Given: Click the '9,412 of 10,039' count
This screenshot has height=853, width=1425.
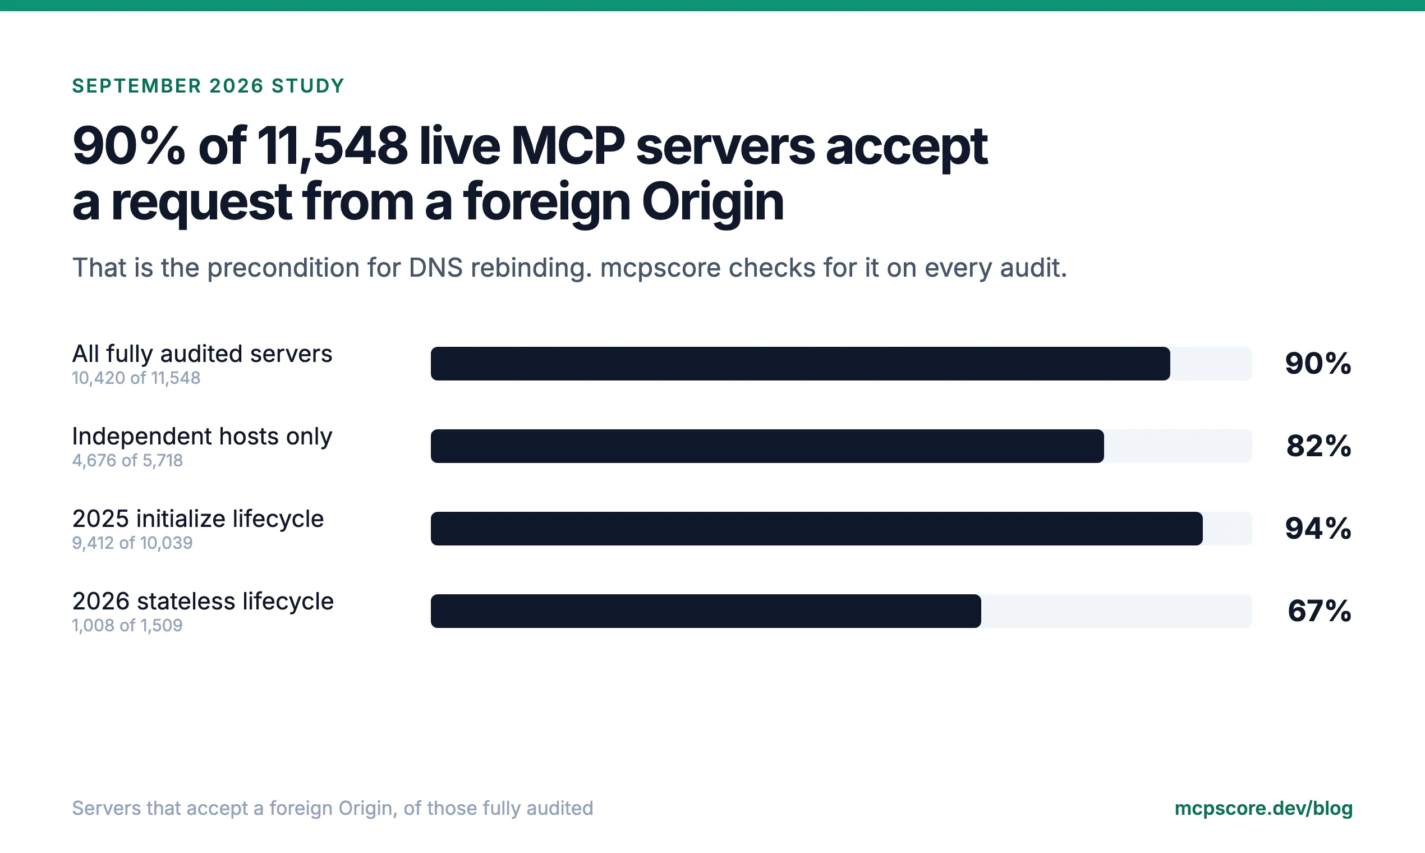Looking at the screenshot, I should [132, 543].
